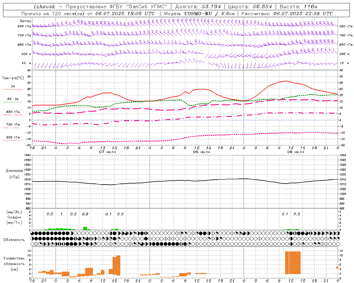Click the '09 июля' date label
Screen dimensions: 354x283
[296, 152]
